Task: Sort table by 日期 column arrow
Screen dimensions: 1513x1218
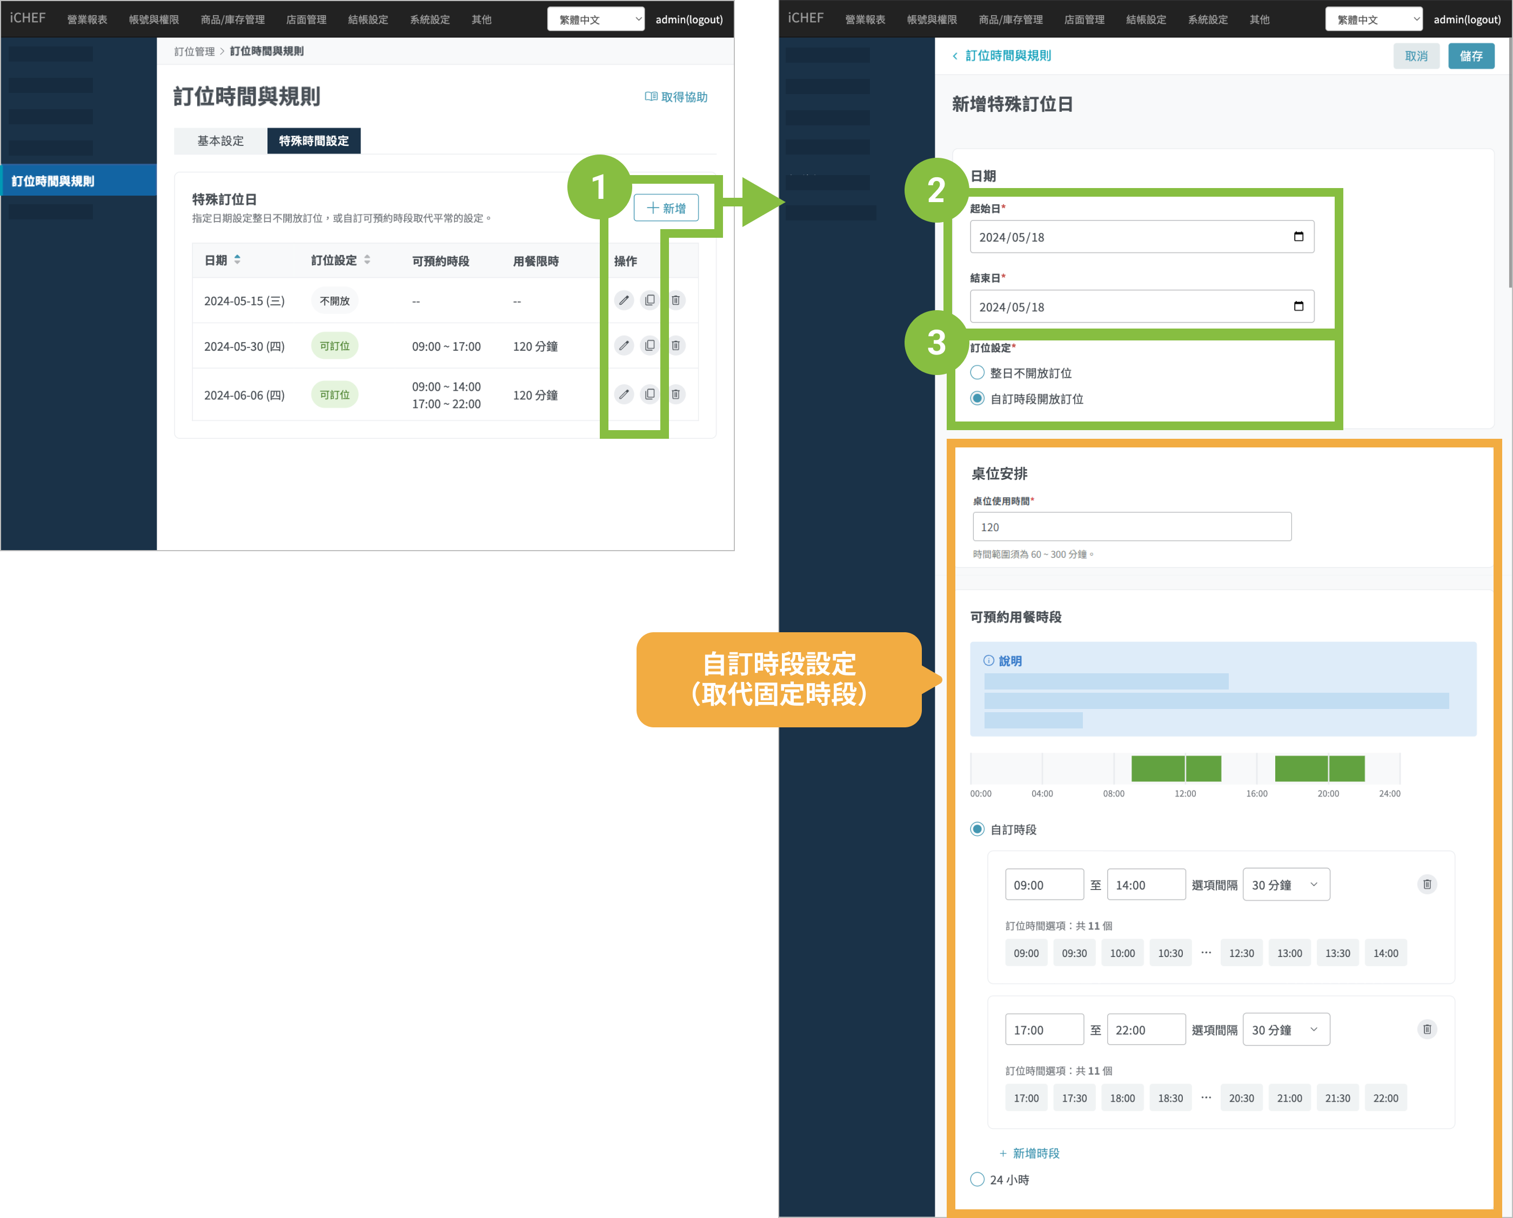Action: [x=237, y=259]
